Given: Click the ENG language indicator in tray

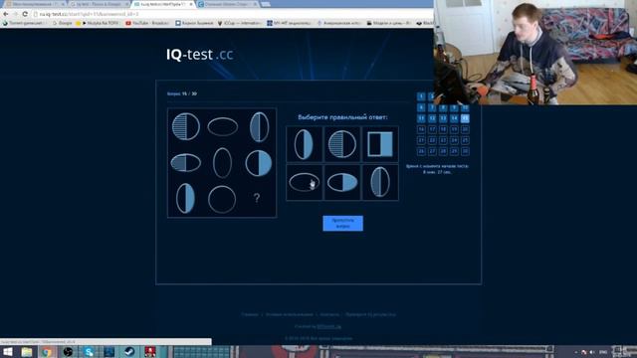Looking at the screenshot, I should pos(603,352).
